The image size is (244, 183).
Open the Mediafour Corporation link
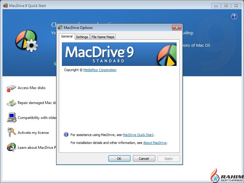(100, 70)
